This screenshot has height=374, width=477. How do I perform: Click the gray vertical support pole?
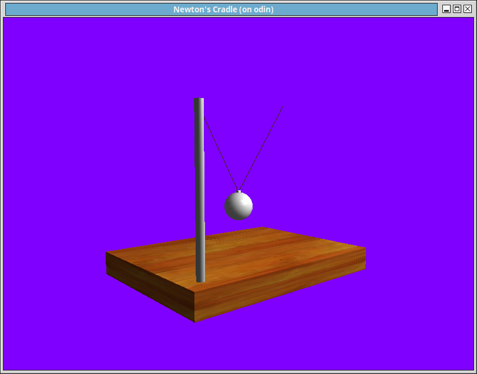point(199,190)
